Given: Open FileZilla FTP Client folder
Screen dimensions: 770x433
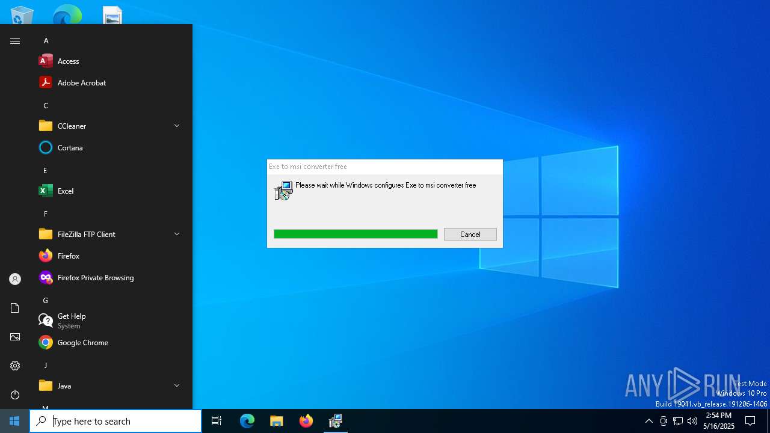Looking at the screenshot, I should (x=111, y=234).
